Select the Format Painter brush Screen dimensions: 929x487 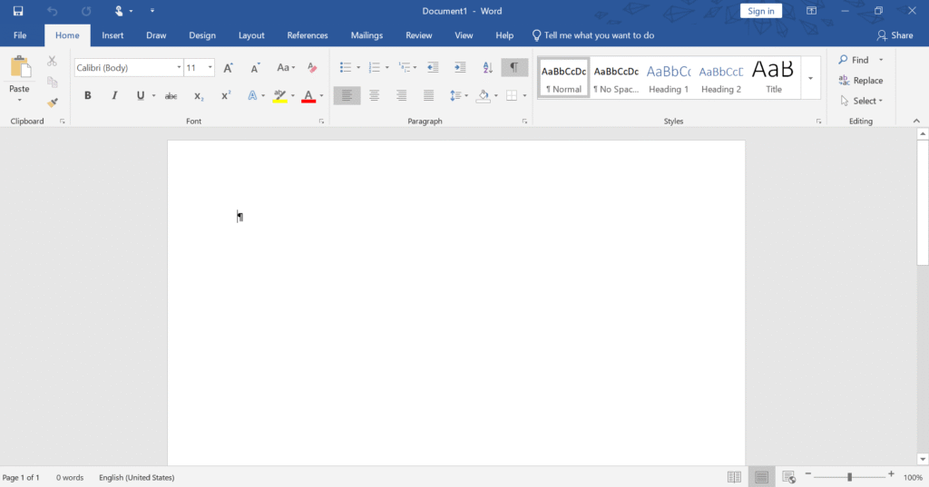tap(52, 103)
